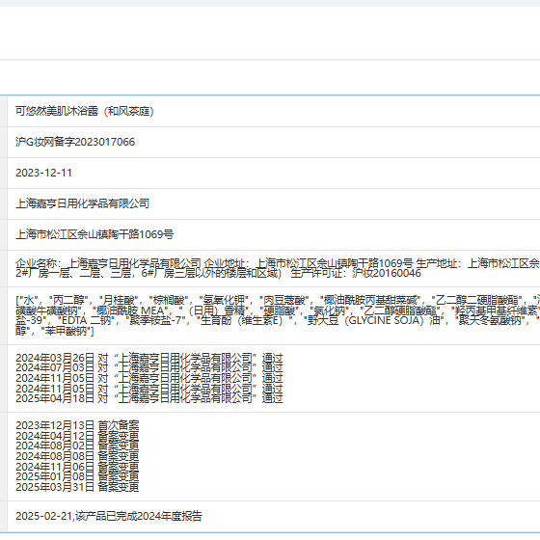Click 2023年12月13日 首次备案 record
540x540 pixels.
77,425
